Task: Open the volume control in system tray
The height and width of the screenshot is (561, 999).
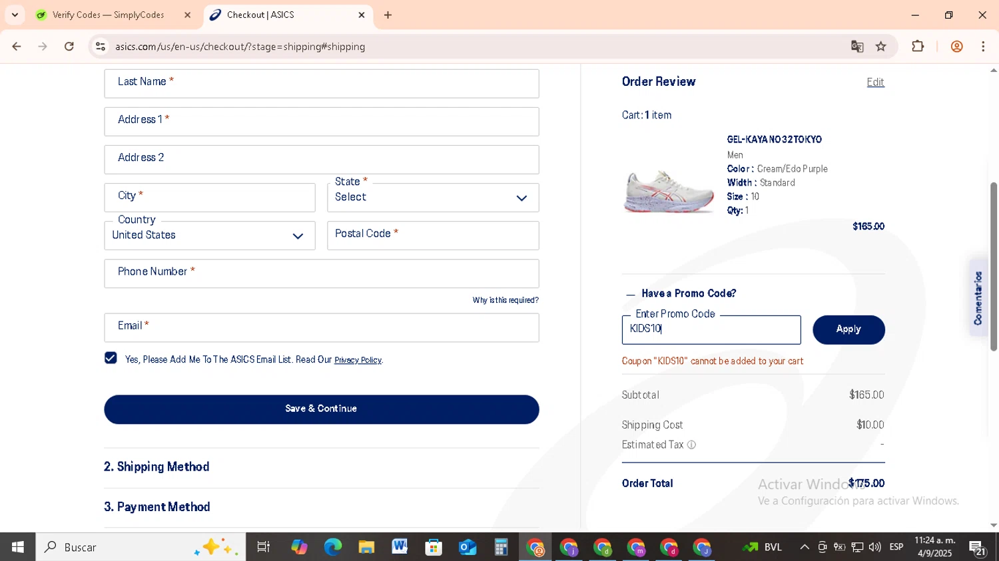Action: click(x=874, y=547)
